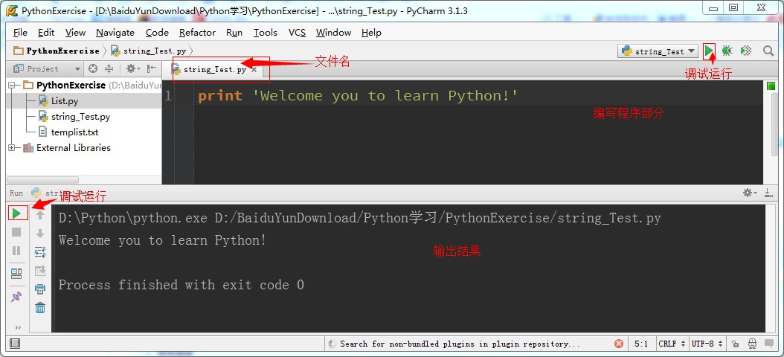Image resolution: width=784 pixels, height=357 pixels.
Task: Open the View menu
Action: 76,33
